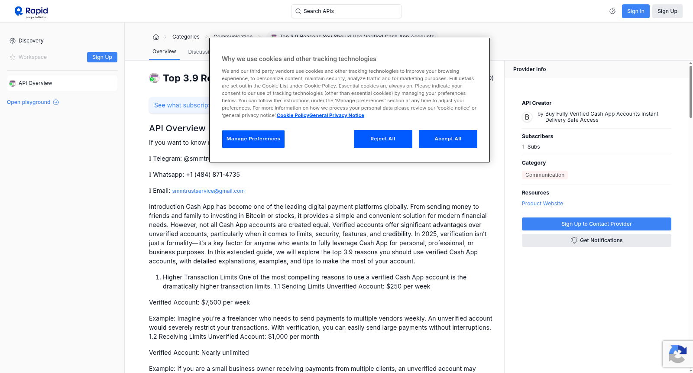Click the Communication category tag
Image resolution: width=693 pixels, height=373 pixels.
click(x=545, y=175)
